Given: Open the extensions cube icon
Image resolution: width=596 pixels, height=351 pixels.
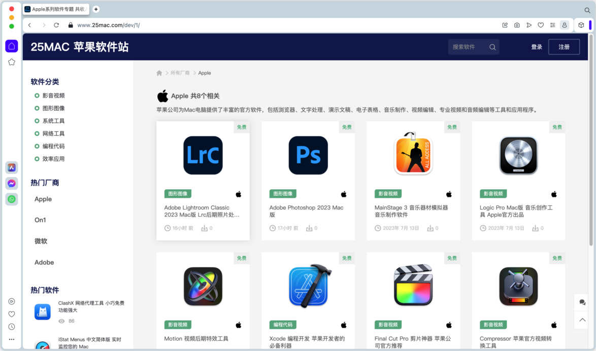Looking at the screenshot, I should click(581, 25).
